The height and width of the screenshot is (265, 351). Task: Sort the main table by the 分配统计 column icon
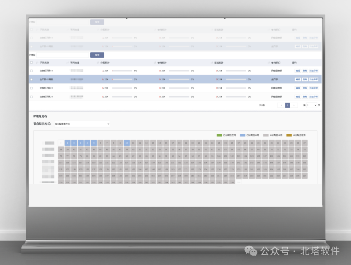98,63
